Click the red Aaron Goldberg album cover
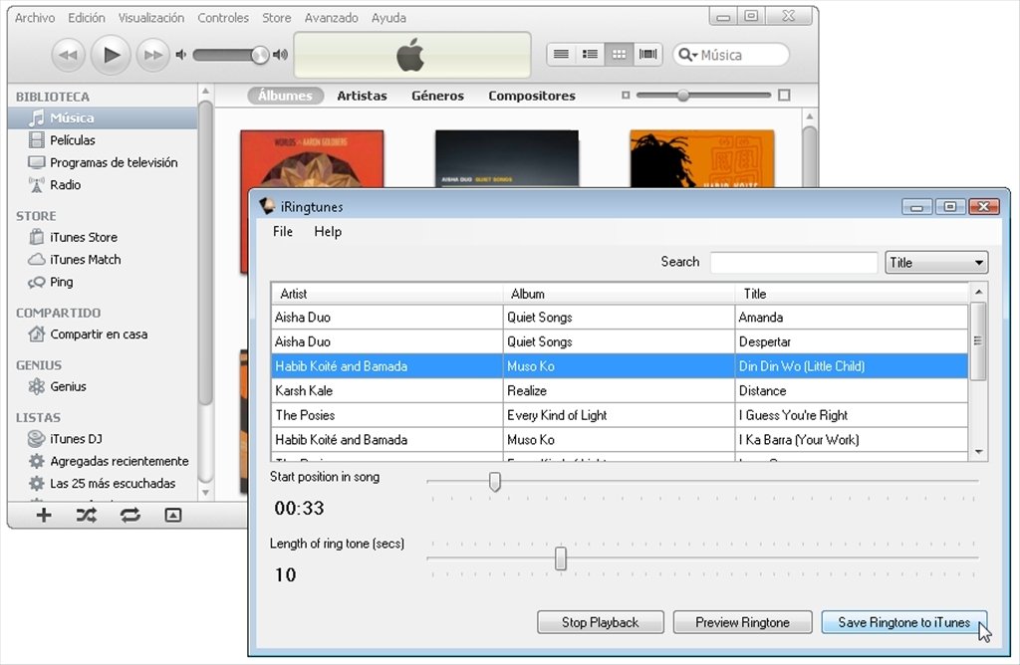Viewport: 1020px width, 665px height. (x=312, y=159)
